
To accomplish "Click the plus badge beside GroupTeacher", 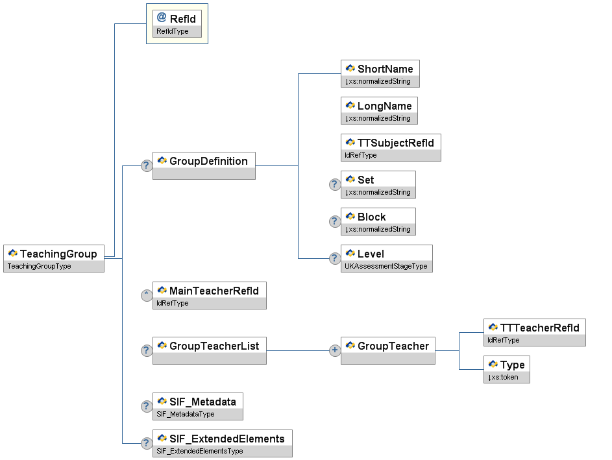I will (x=335, y=350).
